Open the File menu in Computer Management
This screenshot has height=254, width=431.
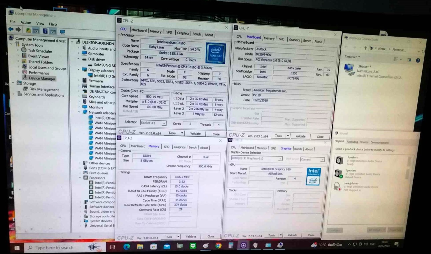tap(12, 22)
